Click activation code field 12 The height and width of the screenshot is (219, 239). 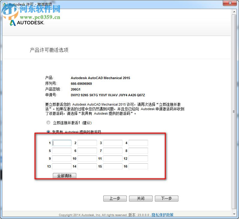click(x=138, y=159)
